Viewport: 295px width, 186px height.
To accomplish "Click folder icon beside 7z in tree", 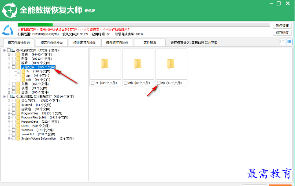I will point(23,71).
